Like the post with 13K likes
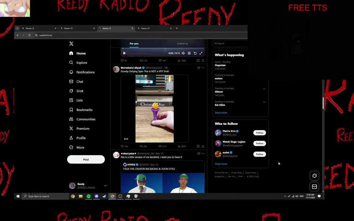Viewport: 354px width, 221px height. (x=162, y=60)
